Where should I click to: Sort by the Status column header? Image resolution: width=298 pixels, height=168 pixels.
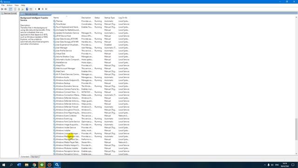point(99,18)
